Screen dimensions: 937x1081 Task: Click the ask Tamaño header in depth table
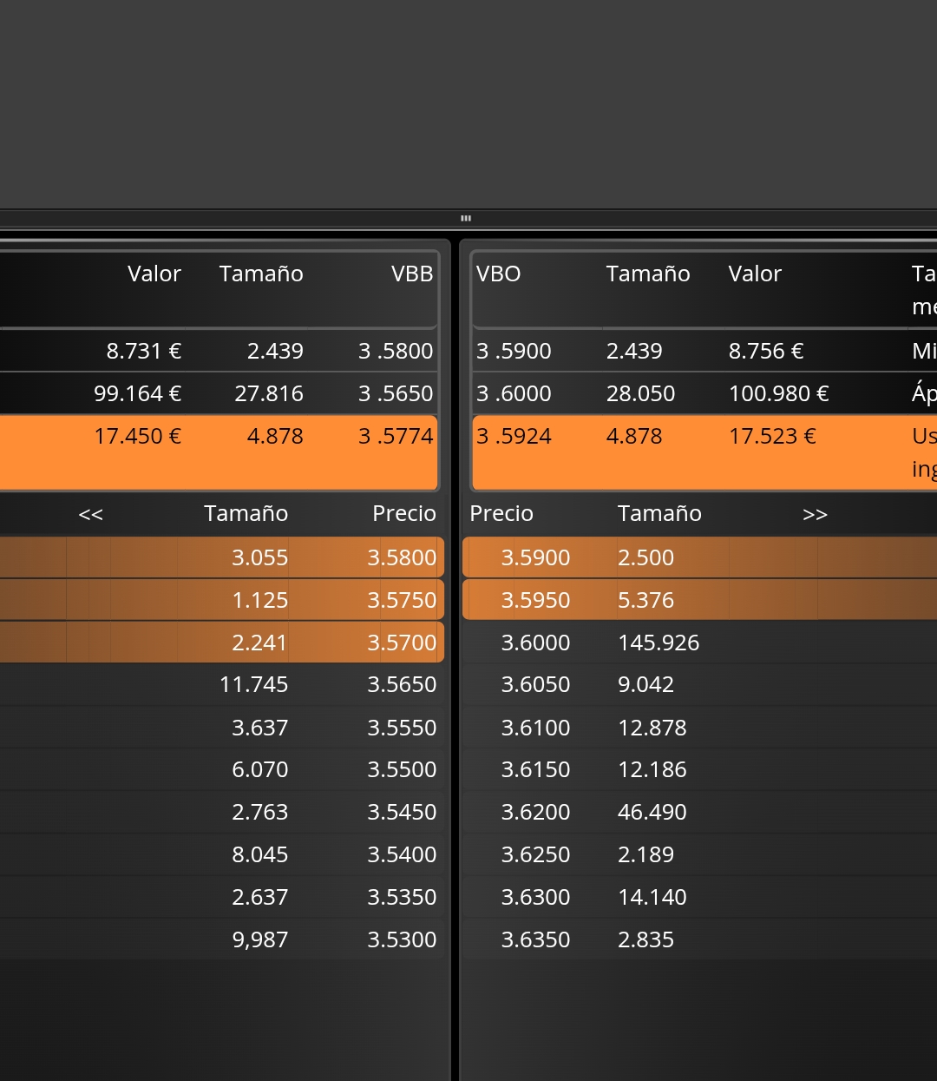(x=659, y=513)
